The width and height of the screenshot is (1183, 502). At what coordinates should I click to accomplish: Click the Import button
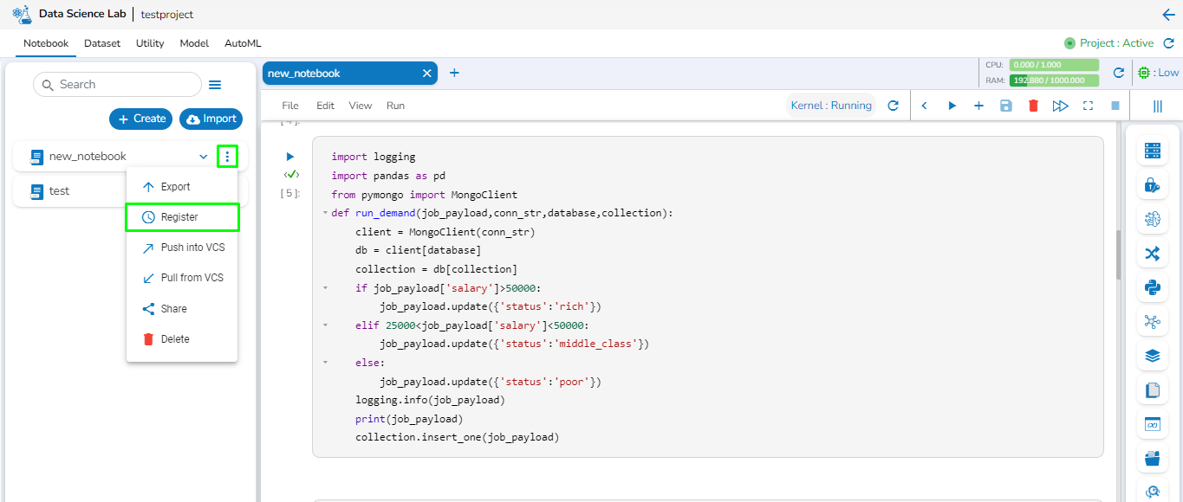[x=211, y=119]
